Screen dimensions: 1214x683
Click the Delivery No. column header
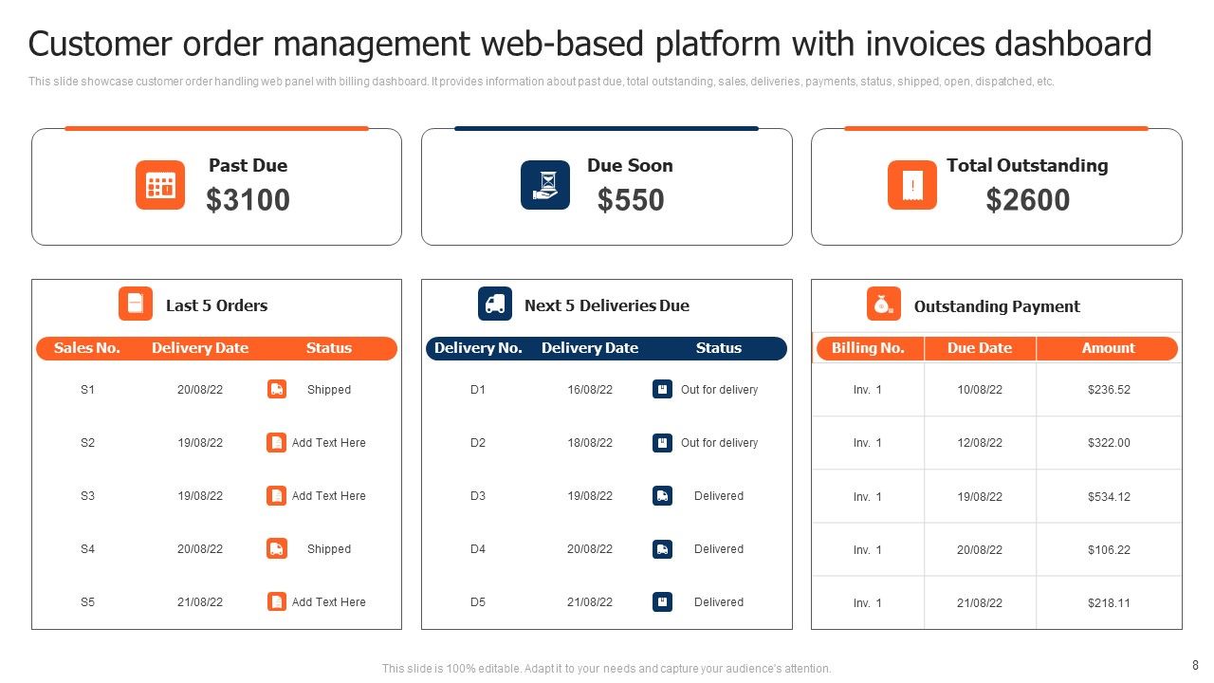tap(478, 348)
